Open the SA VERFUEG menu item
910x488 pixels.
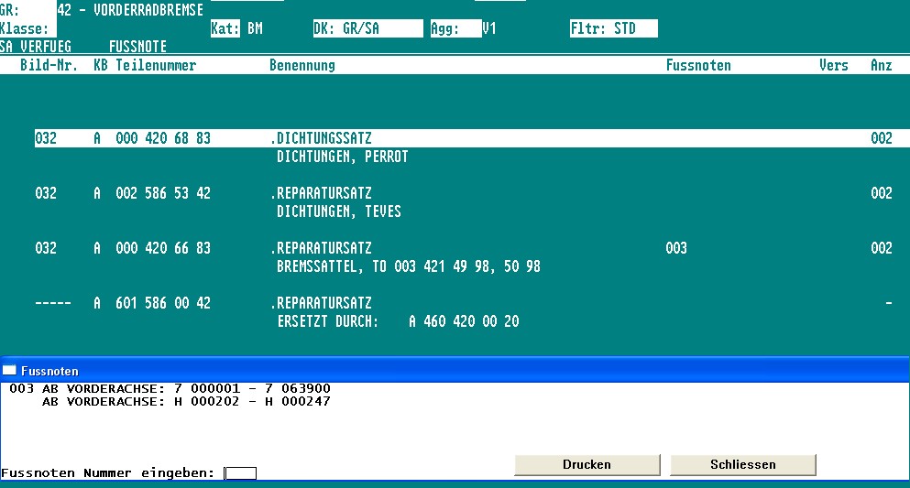(x=36, y=46)
